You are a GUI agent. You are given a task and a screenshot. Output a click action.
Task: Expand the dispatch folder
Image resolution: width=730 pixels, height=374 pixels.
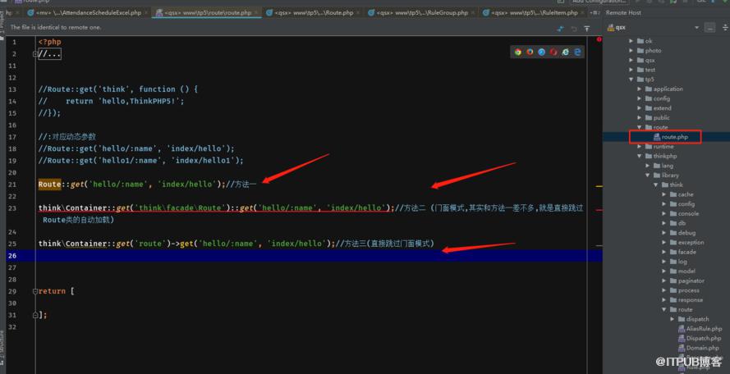[x=672, y=319]
